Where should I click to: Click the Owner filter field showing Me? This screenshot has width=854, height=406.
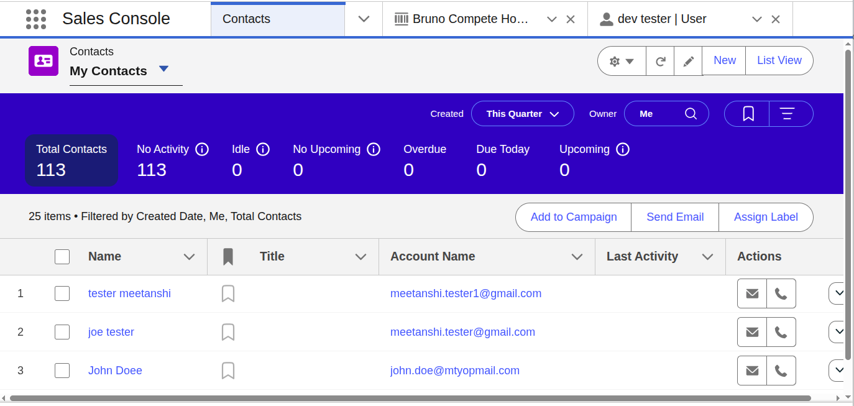pyautogui.click(x=666, y=114)
